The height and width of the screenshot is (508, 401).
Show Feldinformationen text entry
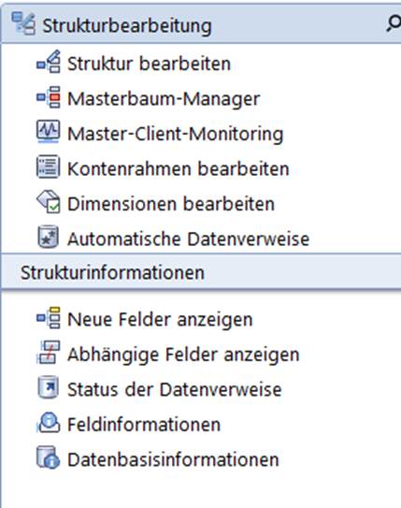pyautogui.click(x=144, y=424)
